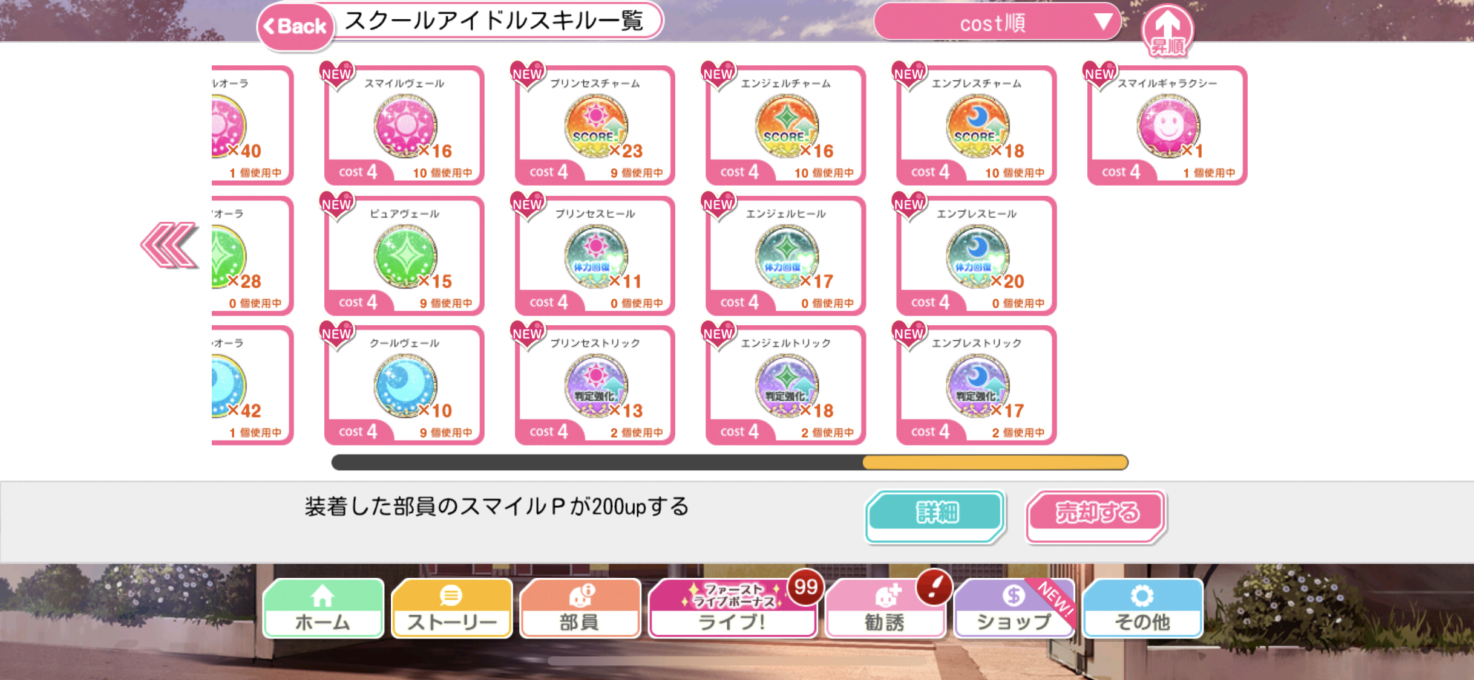Select the エンプレストリック judgment skill icon
Viewport: 1474px width, 680px height.
[x=977, y=386]
